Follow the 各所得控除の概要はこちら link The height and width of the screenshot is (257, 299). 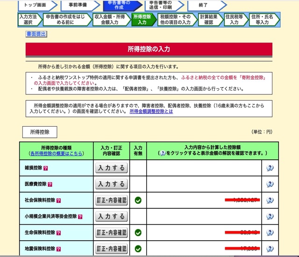56,153
